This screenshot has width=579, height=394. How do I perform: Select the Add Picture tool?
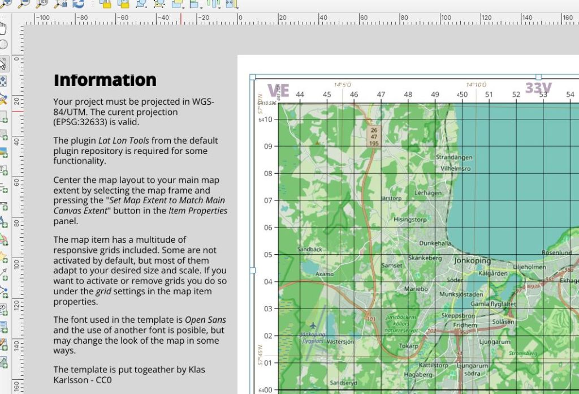3,153
